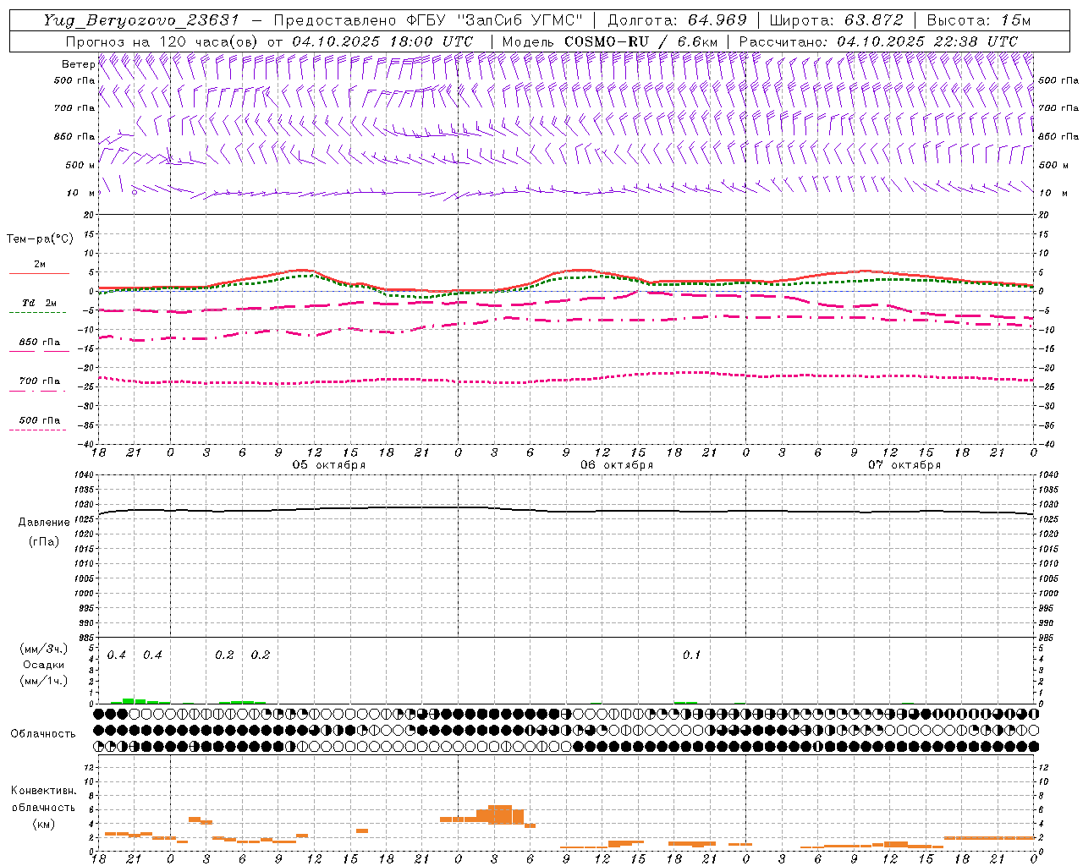Click the Высота: 15м header field
The height and width of the screenshot is (866, 1083).
tap(979, 20)
